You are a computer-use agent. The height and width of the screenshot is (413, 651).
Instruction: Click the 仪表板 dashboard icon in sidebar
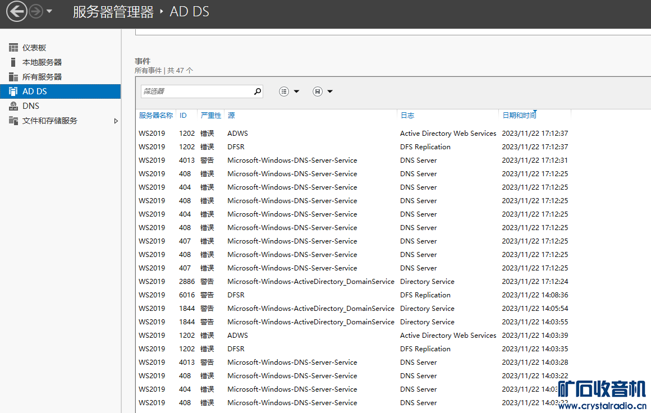coord(13,48)
